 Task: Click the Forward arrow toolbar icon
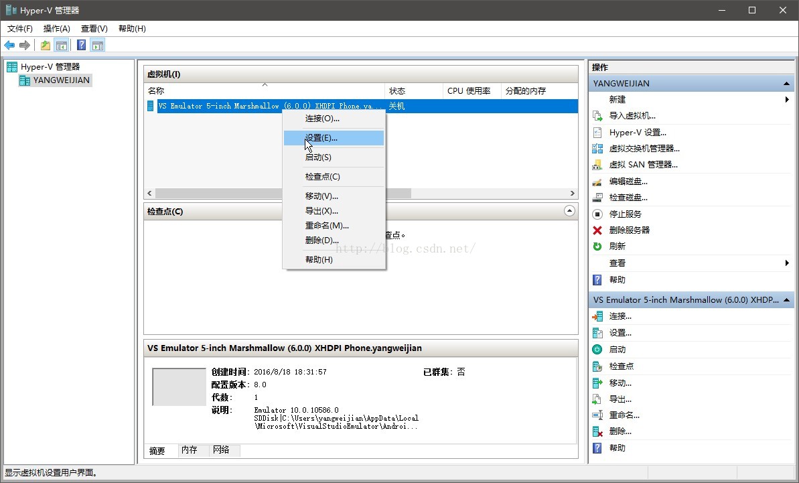[x=25, y=46]
